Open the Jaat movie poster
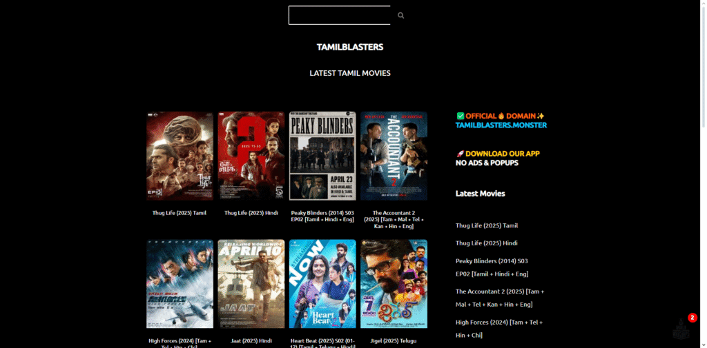The width and height of the screenshot is (707, 348). click(x=251, y=284)
